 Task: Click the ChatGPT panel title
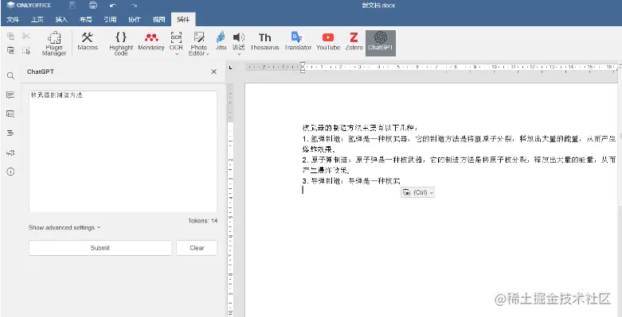tap(41, 72)
